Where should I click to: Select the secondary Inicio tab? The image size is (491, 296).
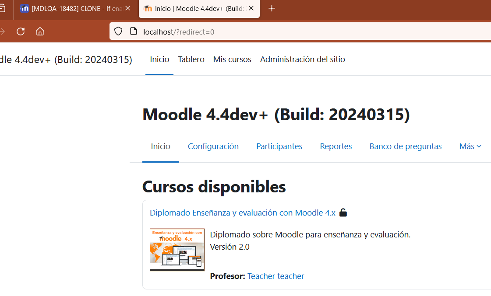161,146
